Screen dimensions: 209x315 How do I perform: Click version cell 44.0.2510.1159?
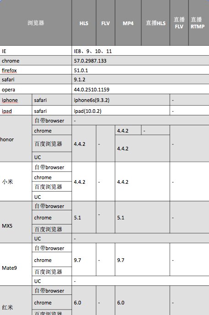pyautogui.click(x=140, y=90)
